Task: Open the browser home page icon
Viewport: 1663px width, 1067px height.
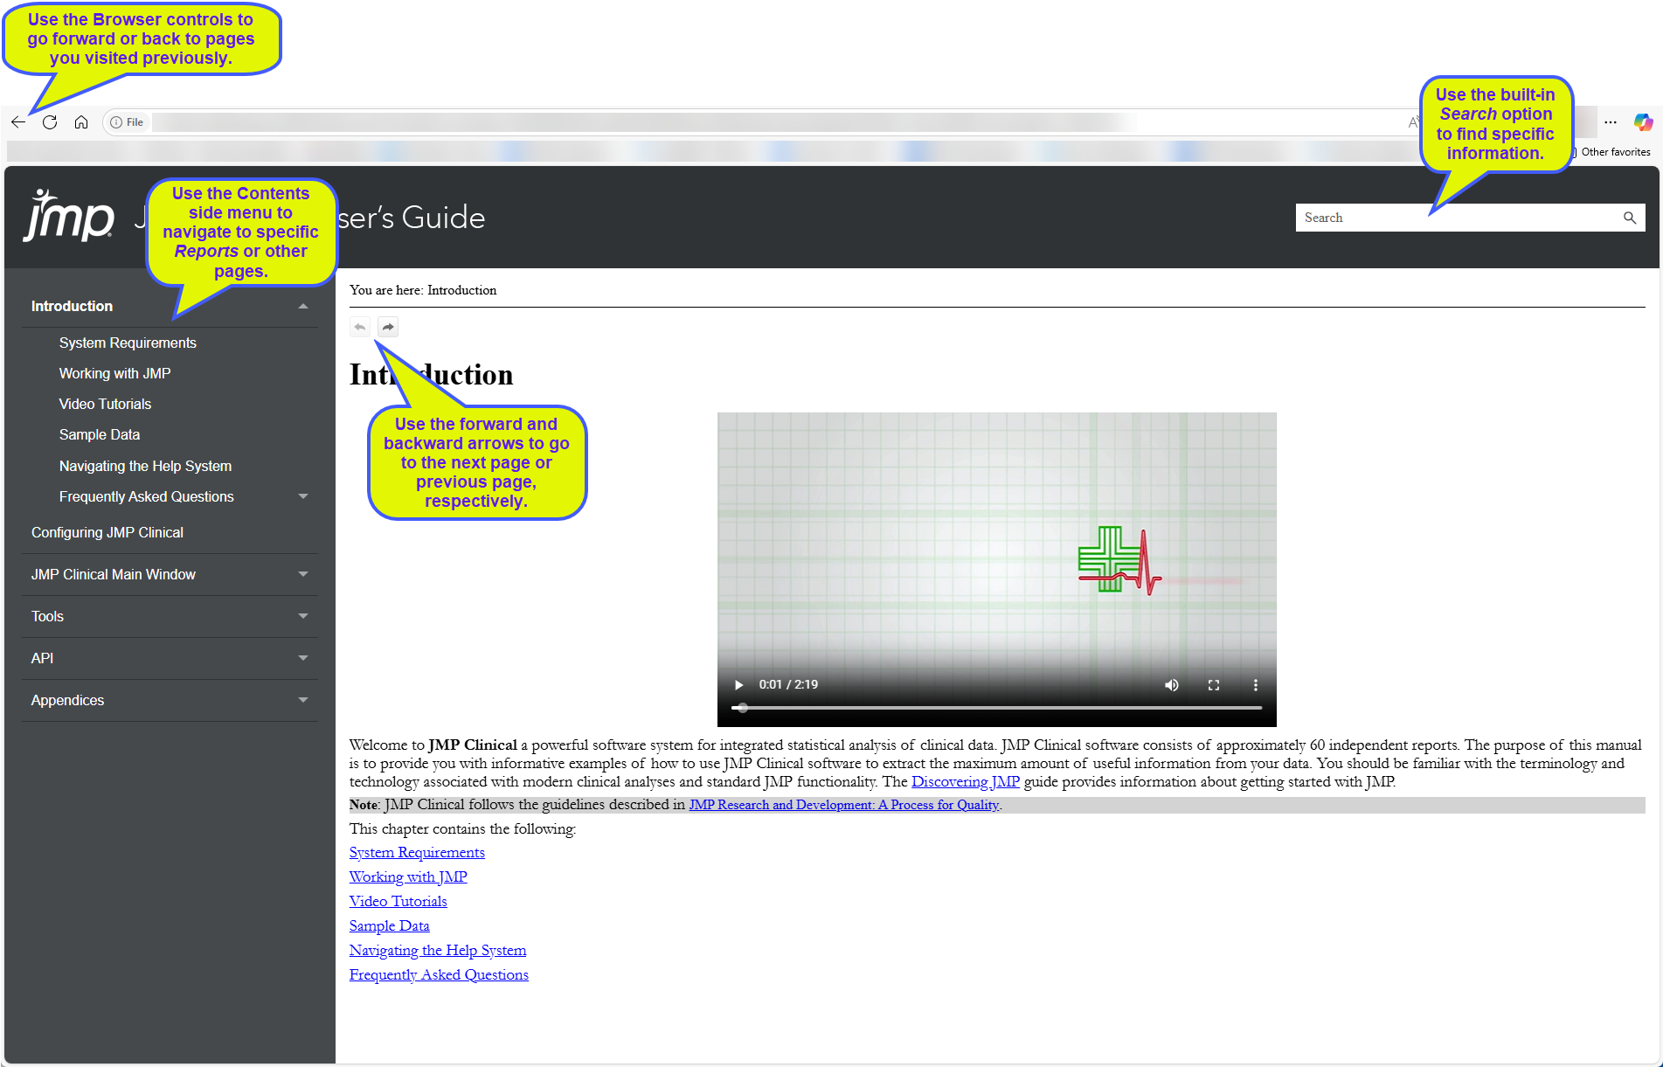Action: coord(81,122)
